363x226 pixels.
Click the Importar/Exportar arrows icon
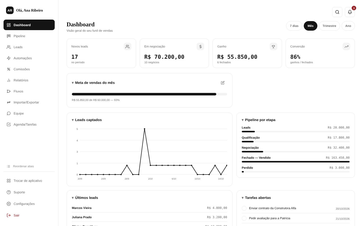click(9, 102)
